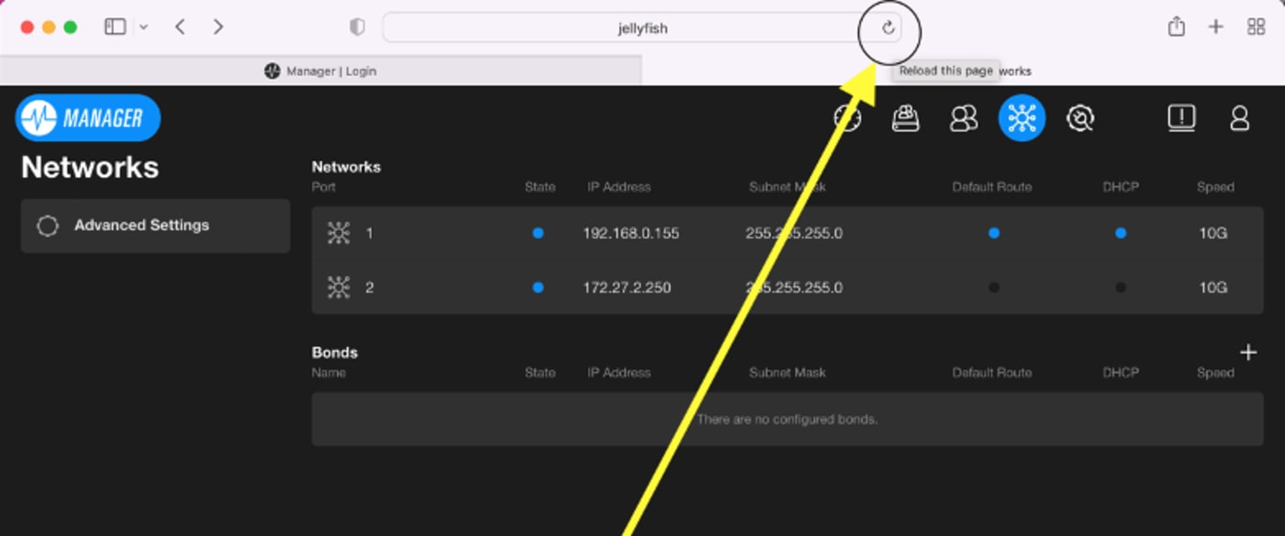Reload this page in Safari
This screenshot has height=536, width=1285.
pyautogui.click(x=888, y=28)
